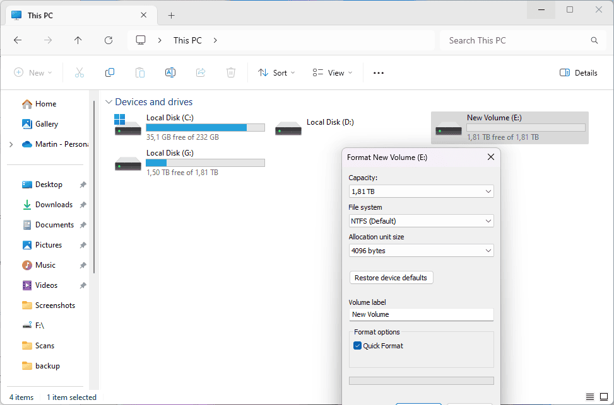Click '35,1 GB free of 232 GB' text
The height and width of the screenshot is (405, 614).
182,137
